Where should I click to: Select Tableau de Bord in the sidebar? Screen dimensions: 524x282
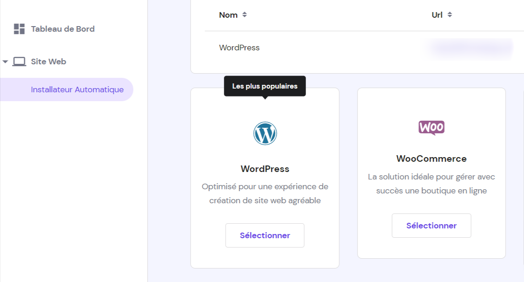[62, 28]
